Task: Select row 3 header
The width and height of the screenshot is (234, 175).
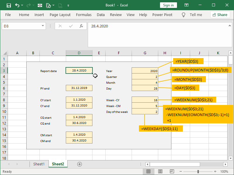Action: pyautogui.click(x=4, y=71)
